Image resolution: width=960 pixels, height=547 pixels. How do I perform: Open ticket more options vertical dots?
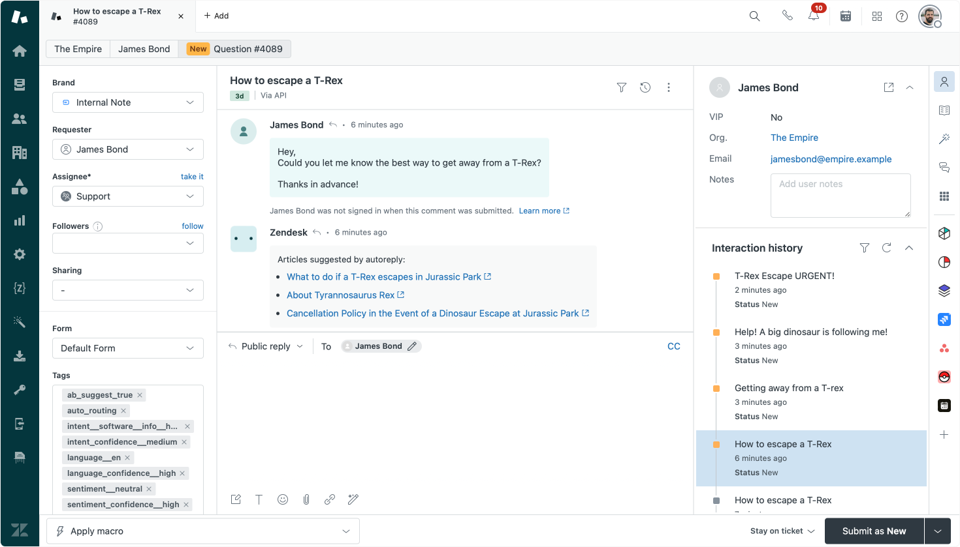coord(669,87)
